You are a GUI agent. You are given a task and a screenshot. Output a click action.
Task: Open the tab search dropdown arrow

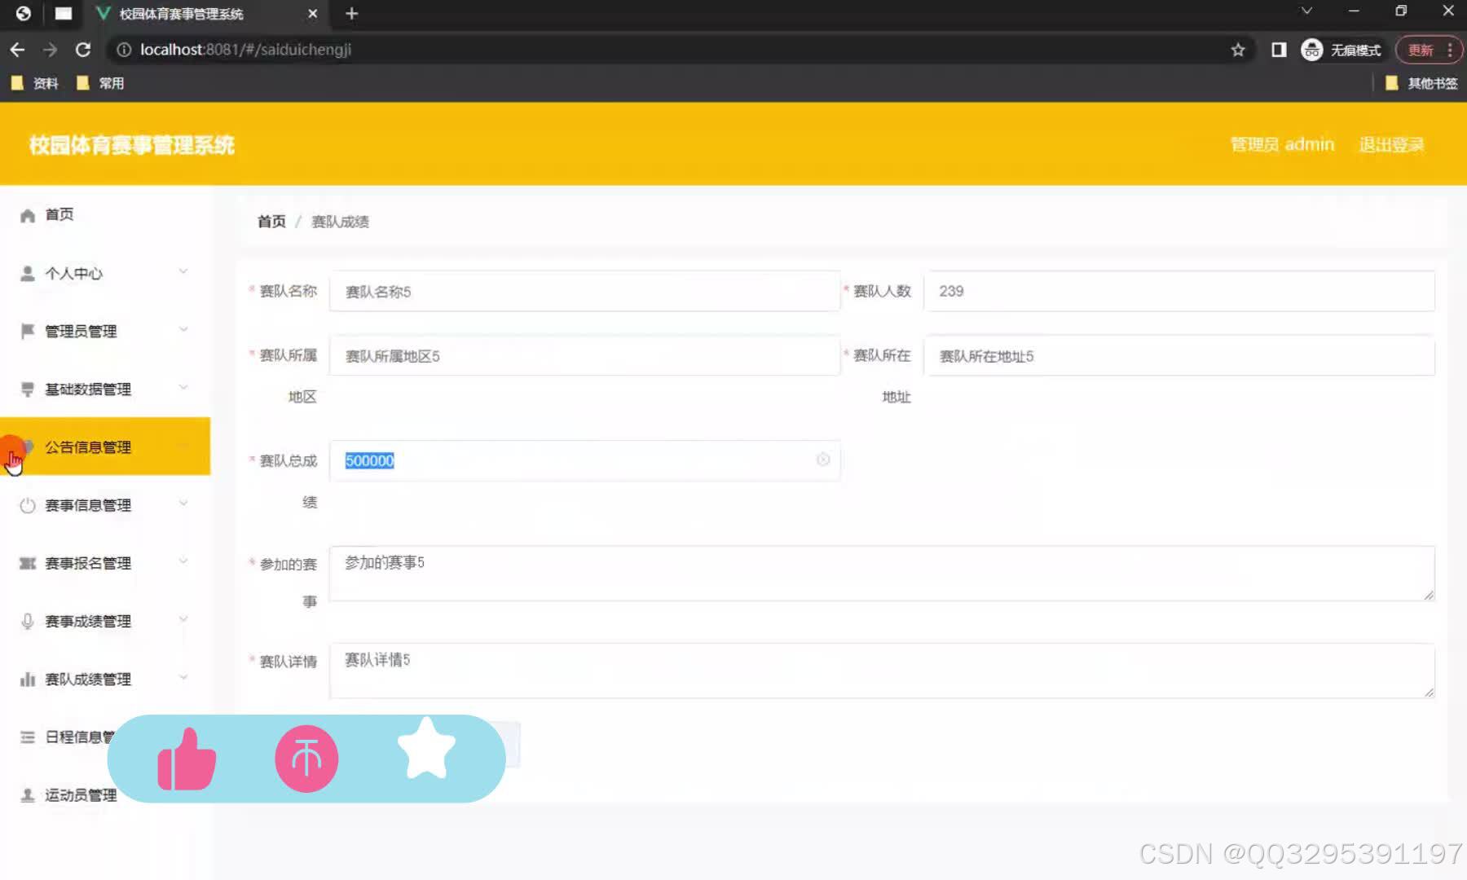coord(1306,11)
